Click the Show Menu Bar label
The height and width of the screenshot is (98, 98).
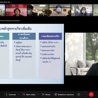5,2
